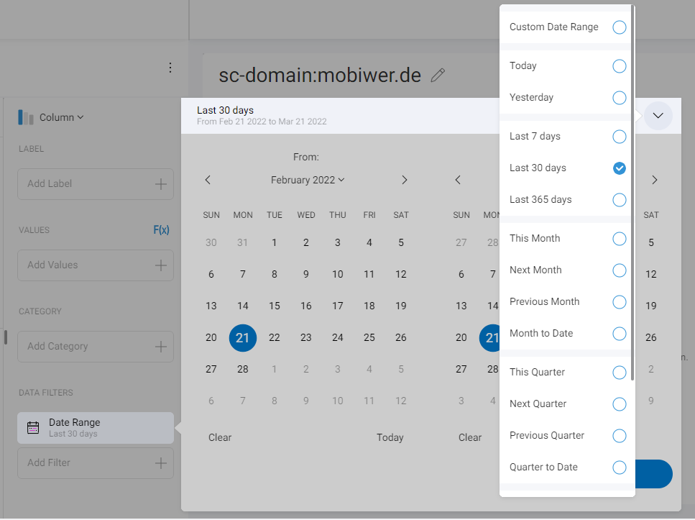Pick day 26 in second calendar Saturday column

pos(651,338)
